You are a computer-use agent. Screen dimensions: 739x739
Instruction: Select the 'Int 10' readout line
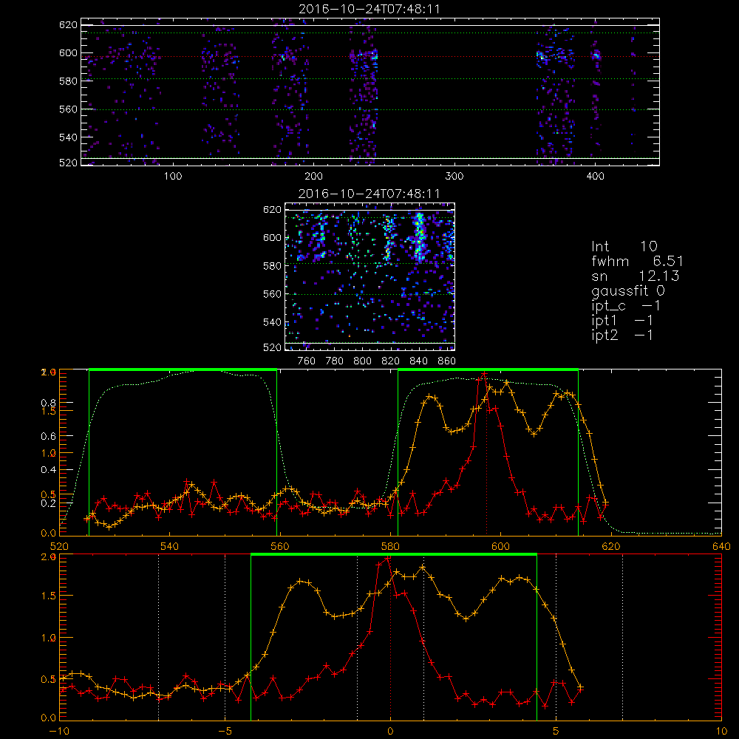(x=624, y=247)
